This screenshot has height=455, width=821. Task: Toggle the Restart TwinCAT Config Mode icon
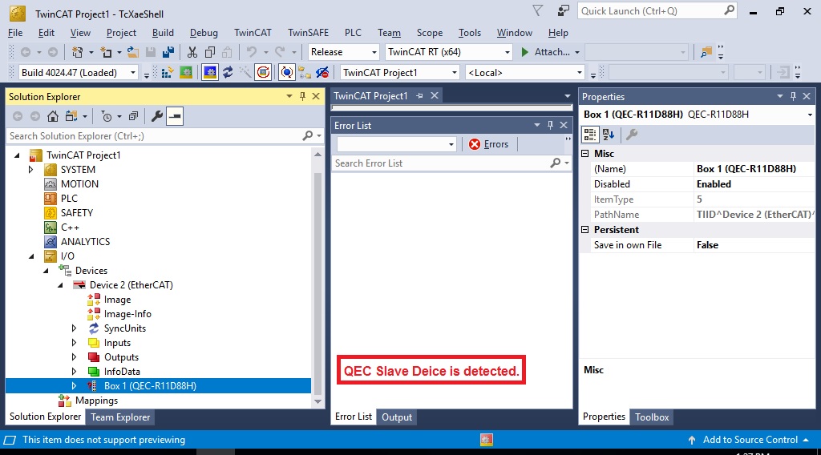(210, 72)
